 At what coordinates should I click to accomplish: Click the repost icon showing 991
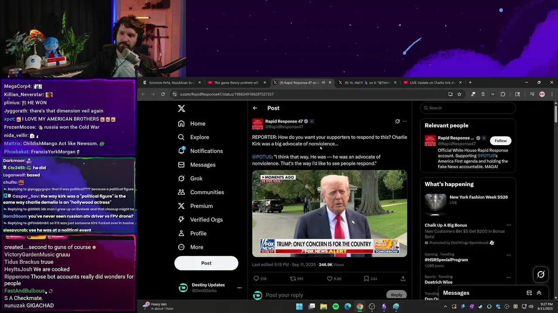pos(293,279)
